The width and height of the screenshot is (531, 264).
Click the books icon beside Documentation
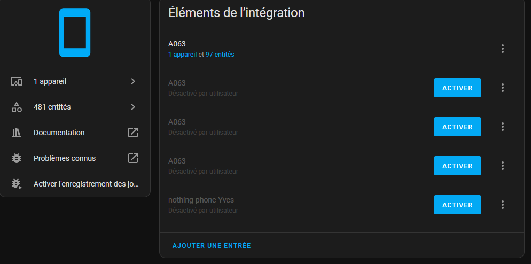(x=16, y=133)
